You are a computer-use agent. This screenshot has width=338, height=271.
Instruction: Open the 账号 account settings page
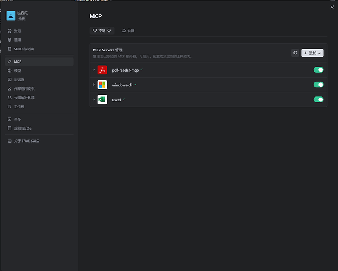(40, 31)
